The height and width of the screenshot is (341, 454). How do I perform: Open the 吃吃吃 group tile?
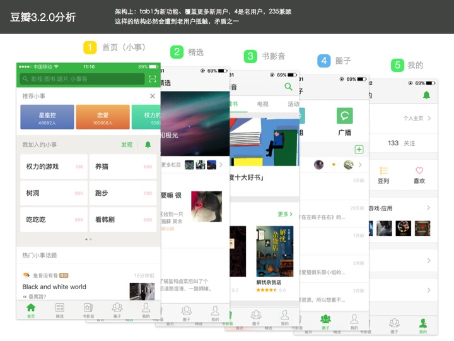click(x=54, y=220)
